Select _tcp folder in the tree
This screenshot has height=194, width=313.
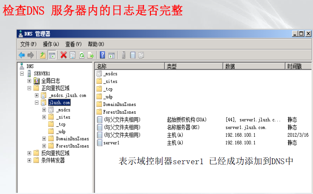click(61, 124)
